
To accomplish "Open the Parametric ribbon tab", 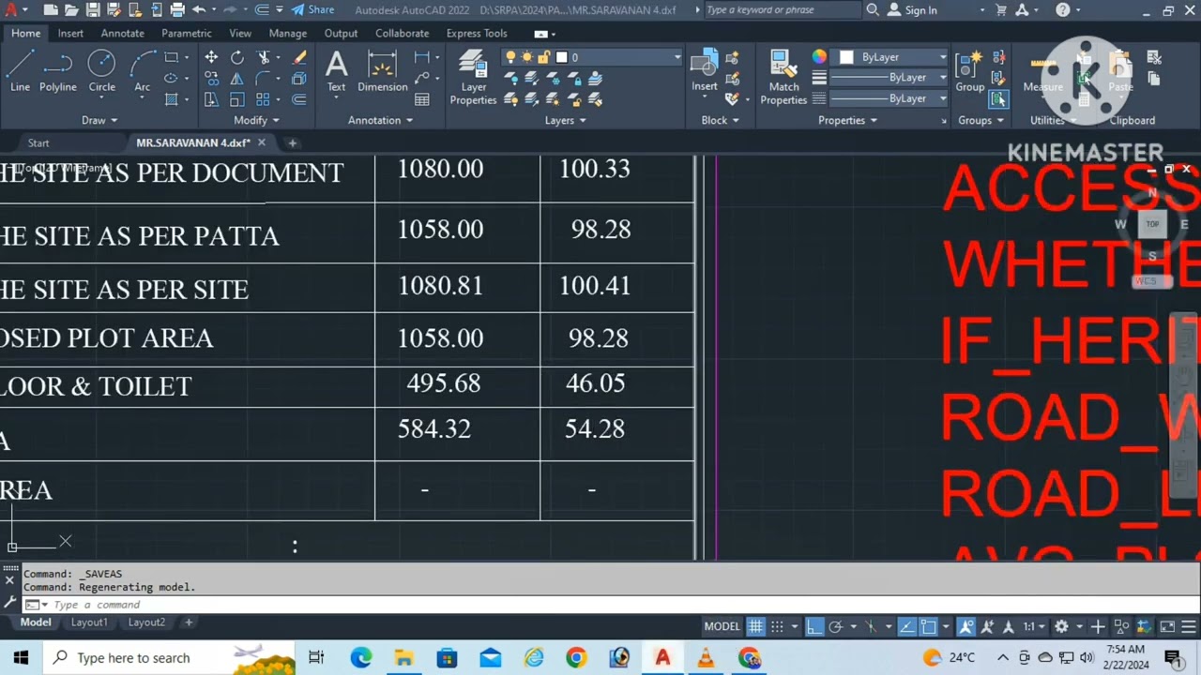I will pos(187,34).
